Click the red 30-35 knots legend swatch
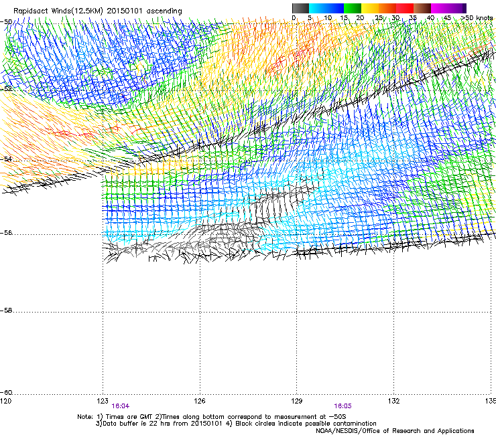Screen dimensions: 496x435 pyautogui.click(x=405, y=8)
